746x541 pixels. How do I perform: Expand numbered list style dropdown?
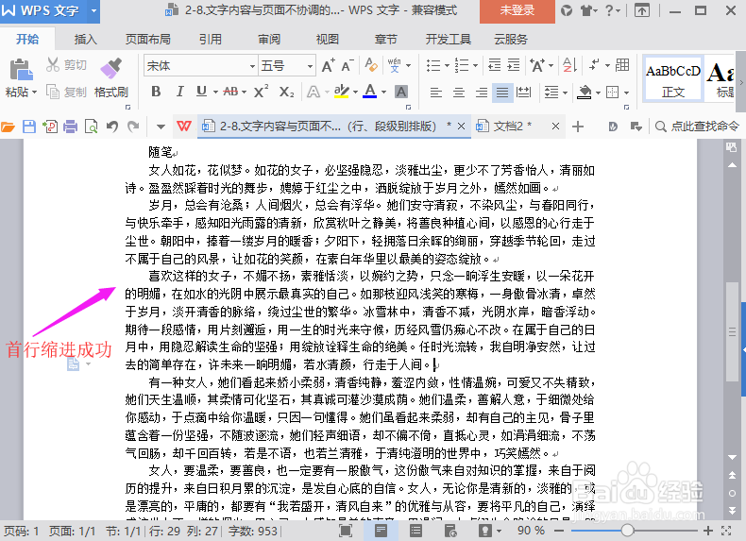tap(475, 65)
